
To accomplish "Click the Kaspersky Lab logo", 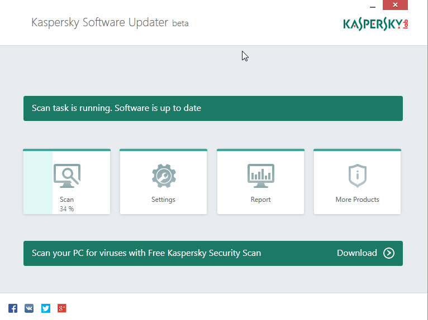I will click(375, 24).
